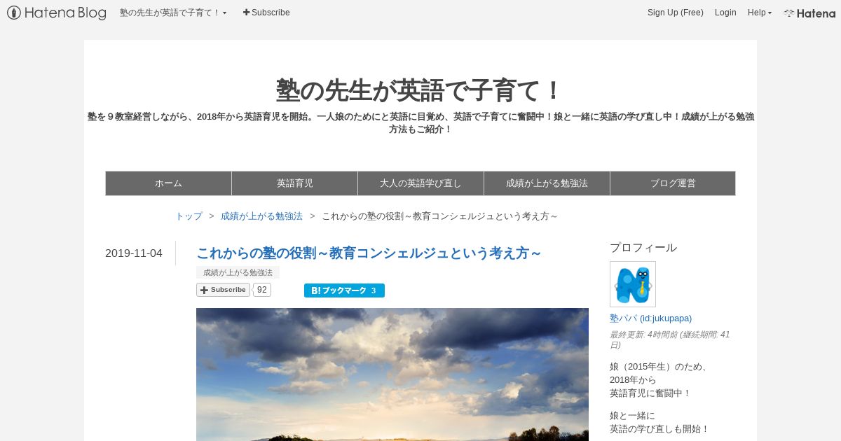
Task: Select the ホーム navigation tab
Action: click(x=168, y=183)
